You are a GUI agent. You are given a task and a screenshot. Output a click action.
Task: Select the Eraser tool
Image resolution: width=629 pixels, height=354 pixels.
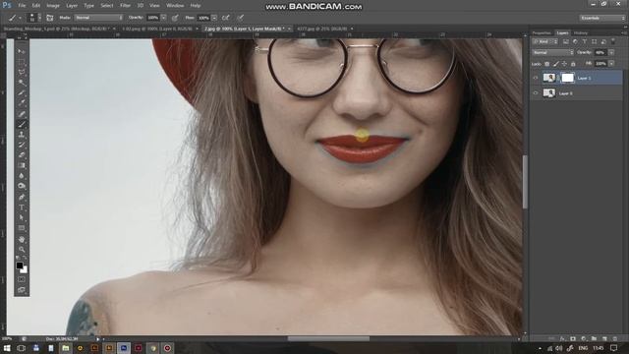(x=22, y=155)
